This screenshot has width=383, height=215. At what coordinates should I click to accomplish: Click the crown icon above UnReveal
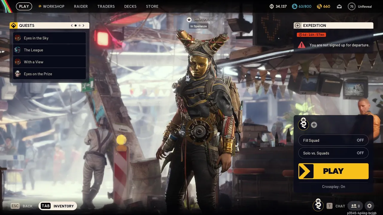click(x=189, y=20)
